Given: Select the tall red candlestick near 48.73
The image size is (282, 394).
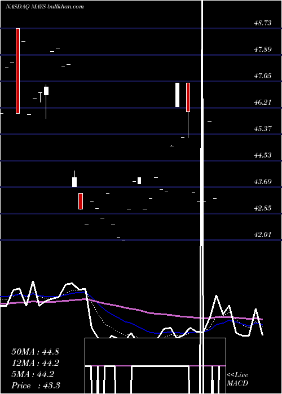Looking at the screenshot, I should (x=17, y=71).
